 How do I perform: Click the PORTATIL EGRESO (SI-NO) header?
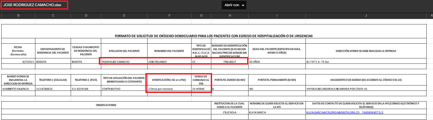[230, 80]
